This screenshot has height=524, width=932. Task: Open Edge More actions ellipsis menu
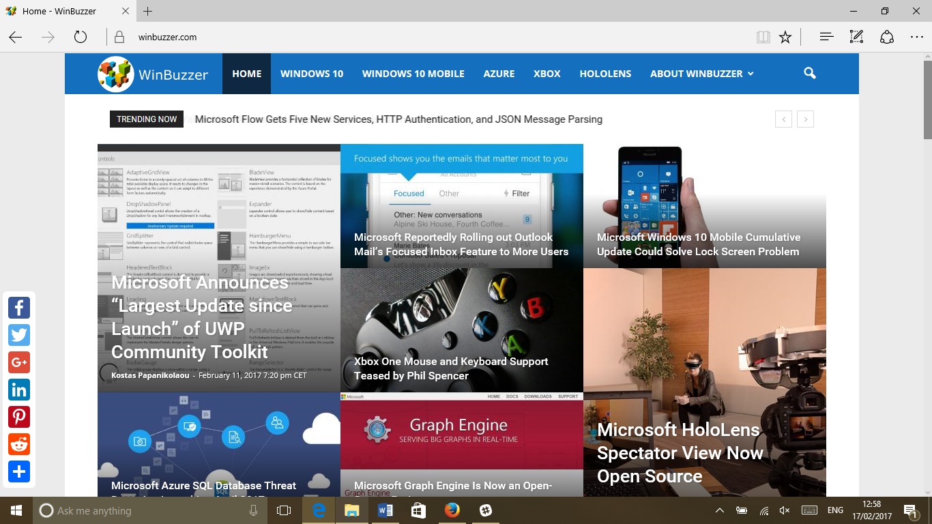point(916,37)
